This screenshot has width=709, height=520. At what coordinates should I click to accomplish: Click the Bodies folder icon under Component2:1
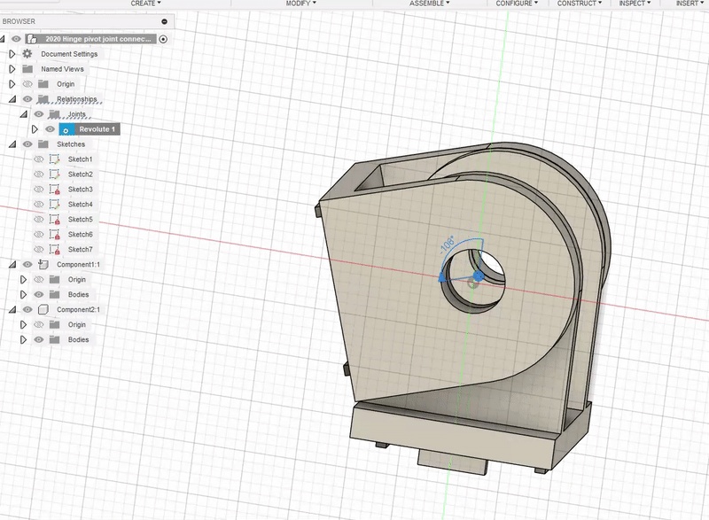point(54,340)
